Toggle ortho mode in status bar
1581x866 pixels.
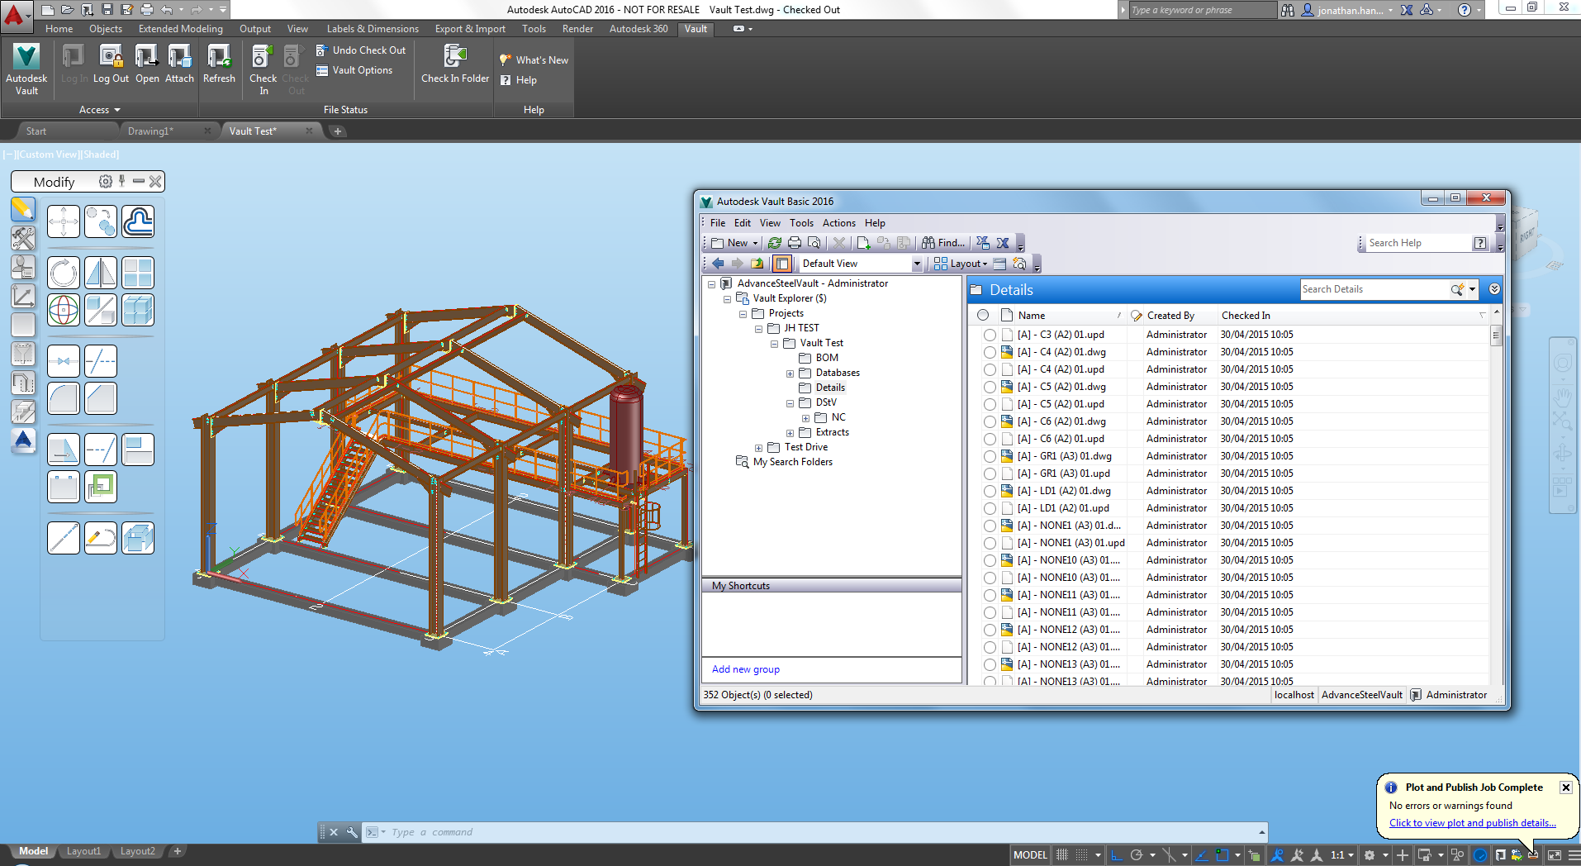click(x=1117, y=855)
